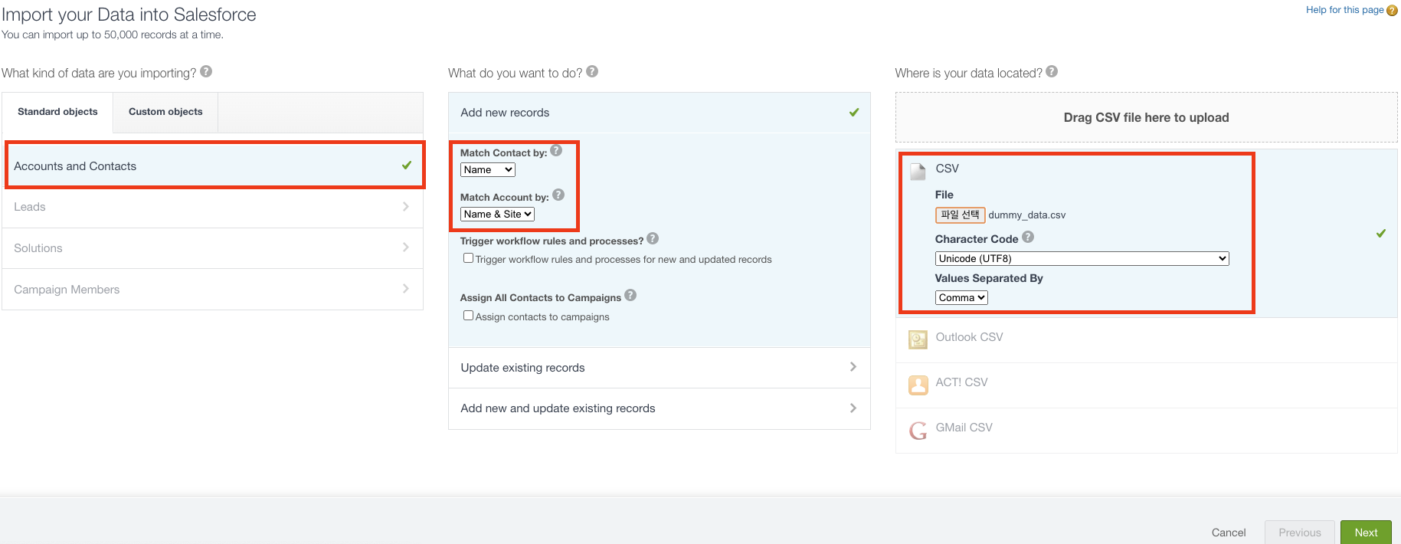Click the Previous button
Viewport: 1401px width, 544px height.
pyautogui.click(x=1300, y=533)
